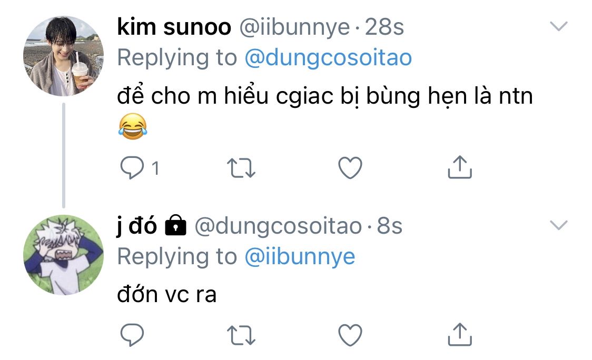
Task: Open options chevron on kim sunoo's tweet
Action: (x=558, y=26)
